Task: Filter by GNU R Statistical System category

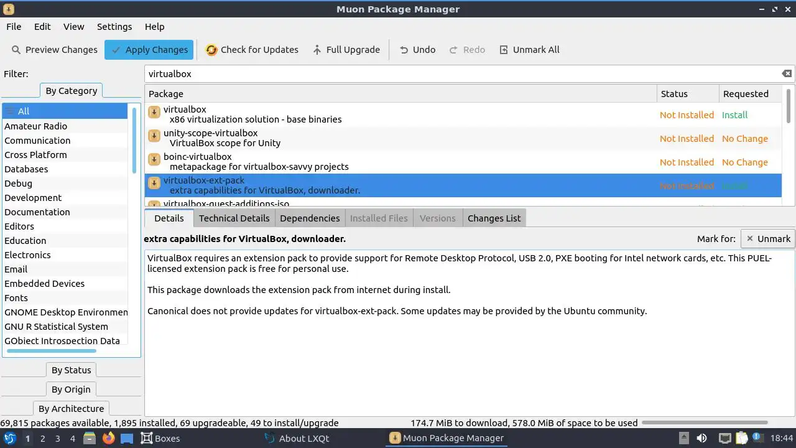Action: coord(65,327)
